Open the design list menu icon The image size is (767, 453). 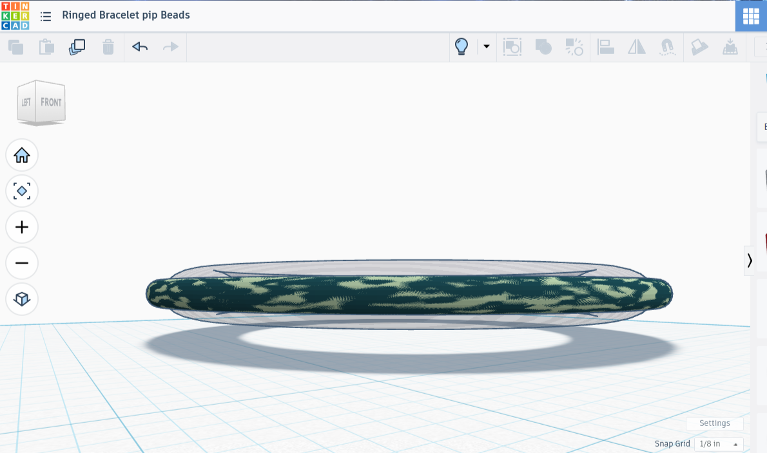pyautogui.click(x=46, y=17)
